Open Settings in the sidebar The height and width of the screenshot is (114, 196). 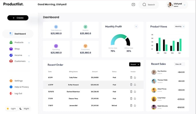[x=18, y=81]
